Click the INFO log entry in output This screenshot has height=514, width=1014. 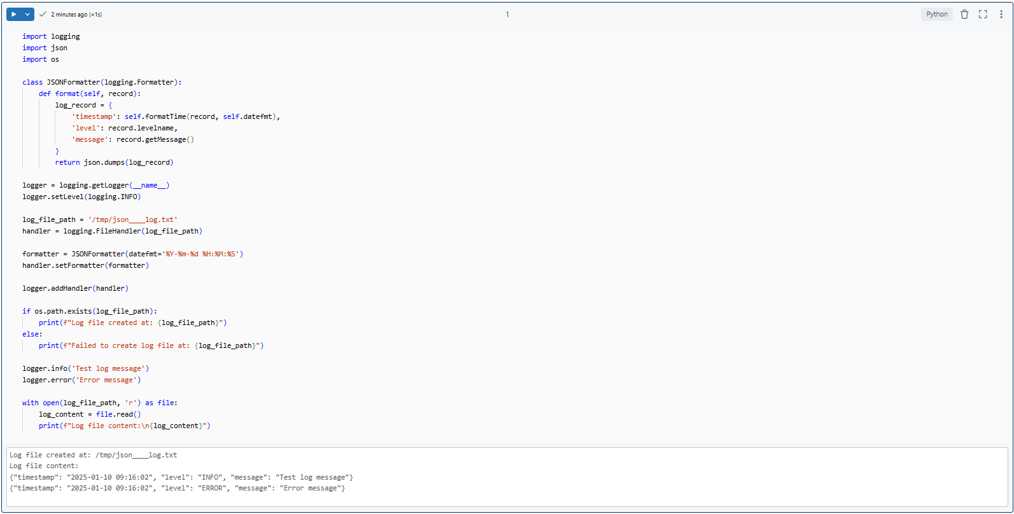pyautogui.click(x=181, y=477)
